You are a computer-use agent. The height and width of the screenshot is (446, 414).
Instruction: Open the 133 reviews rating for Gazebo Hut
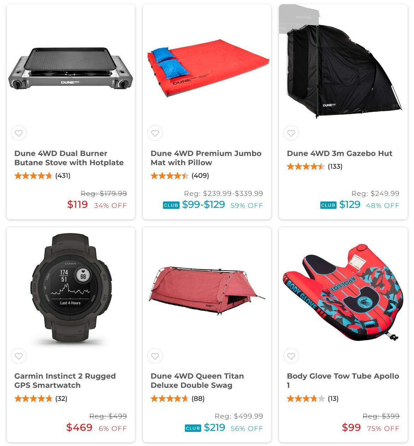pyautogui.click(x=315, y=167)
